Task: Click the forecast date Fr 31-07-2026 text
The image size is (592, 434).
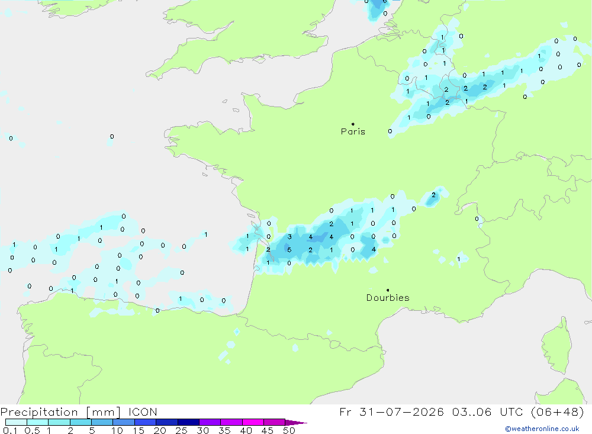Action: (x=391, y=412)
